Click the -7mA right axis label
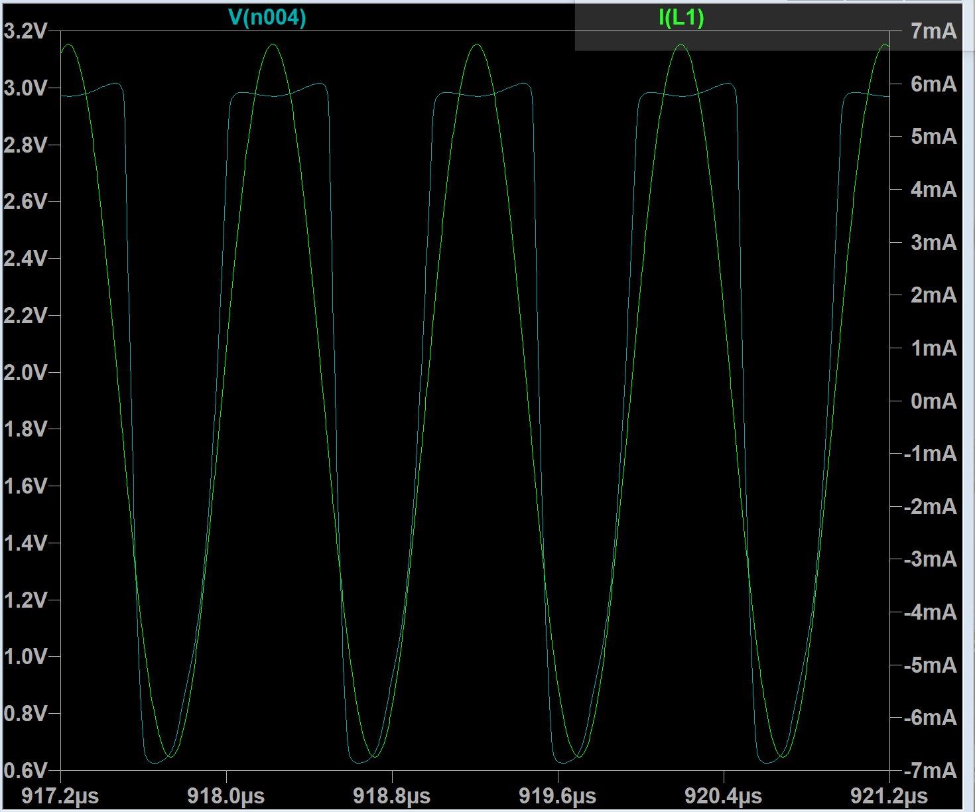 pyautogui.click(x=931, y=770)
